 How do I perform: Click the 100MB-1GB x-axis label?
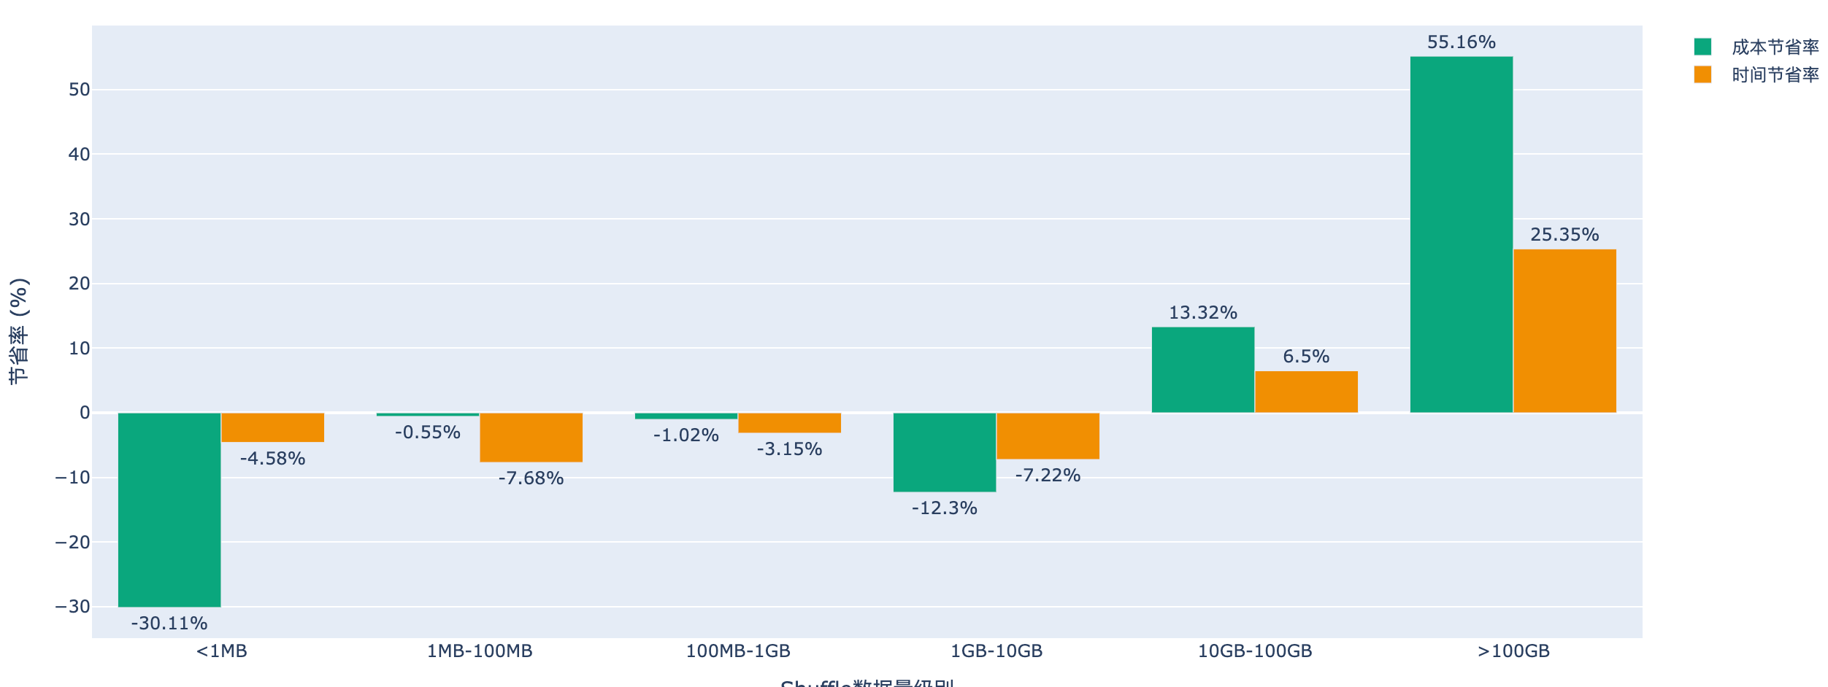click(x=738, y=651)
